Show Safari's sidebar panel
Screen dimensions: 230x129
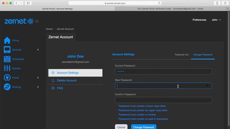[x=28, y=3]
